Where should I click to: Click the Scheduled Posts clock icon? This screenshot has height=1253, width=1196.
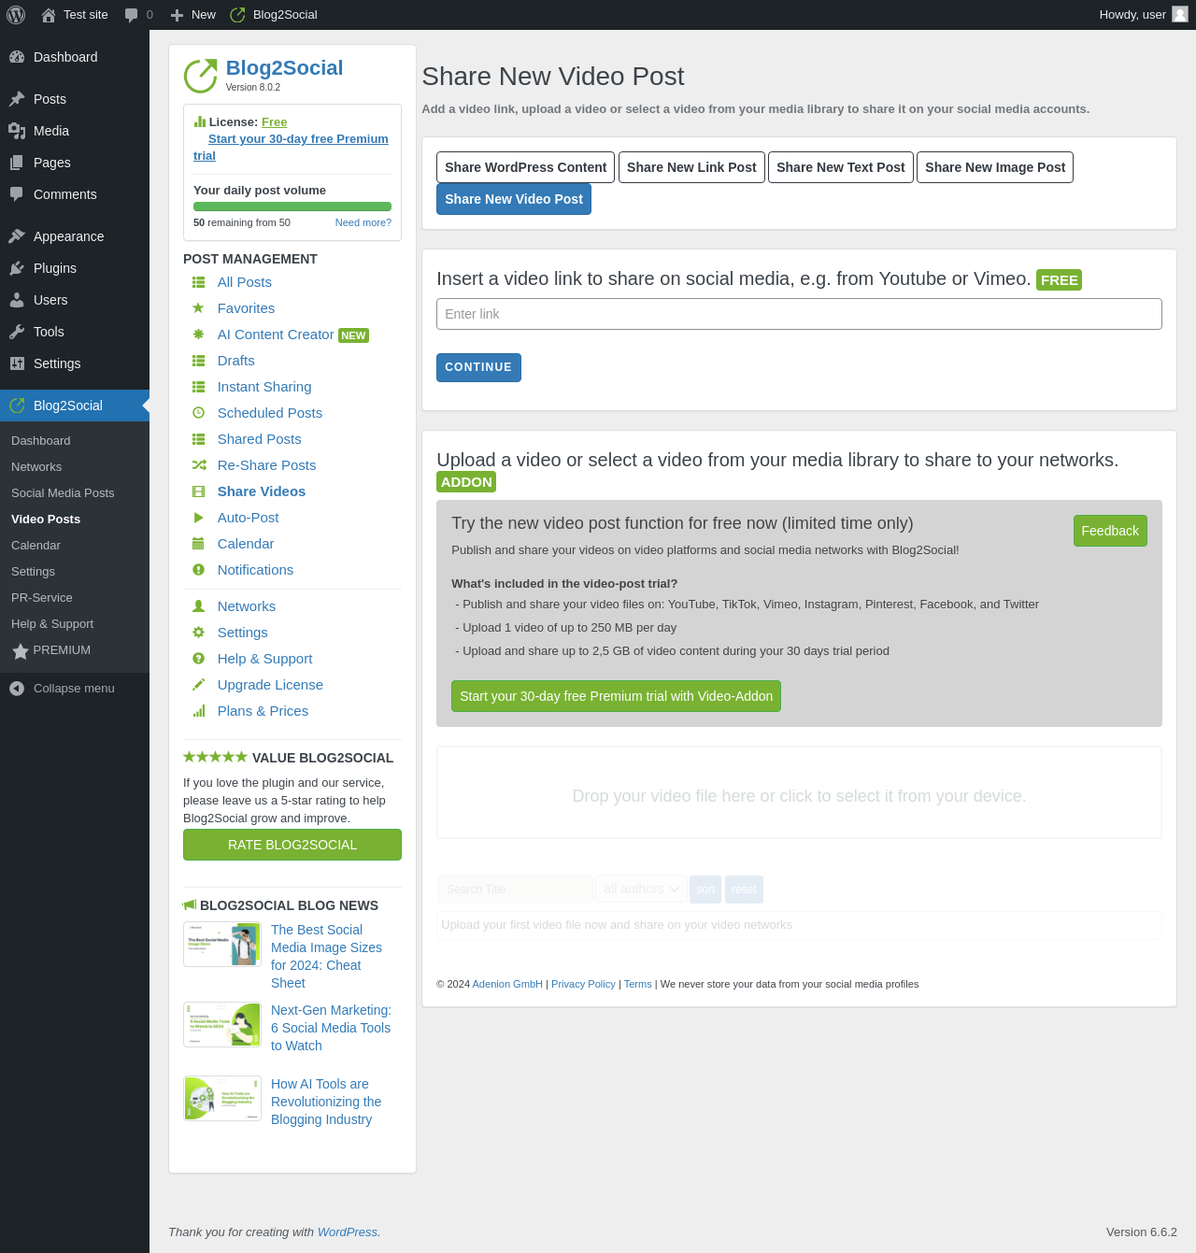(x=198, y=413)
